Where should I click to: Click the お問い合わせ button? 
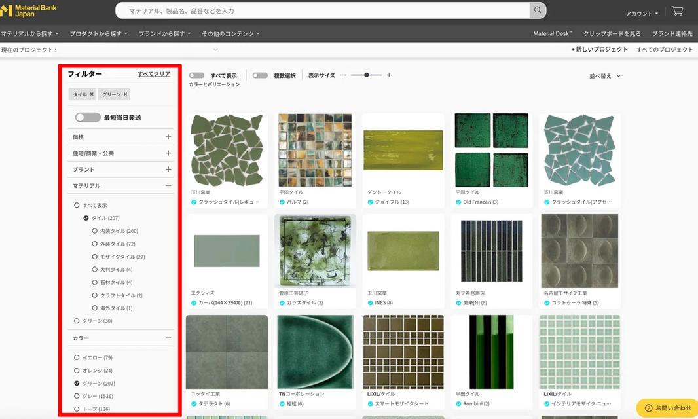point(667,408)
